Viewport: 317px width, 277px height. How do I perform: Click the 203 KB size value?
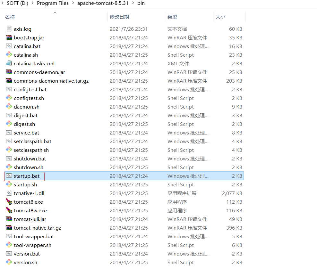point(234,81)
